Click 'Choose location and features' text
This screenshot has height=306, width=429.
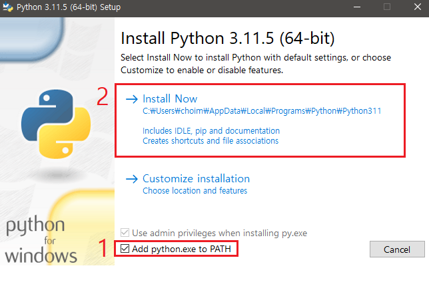195,190
